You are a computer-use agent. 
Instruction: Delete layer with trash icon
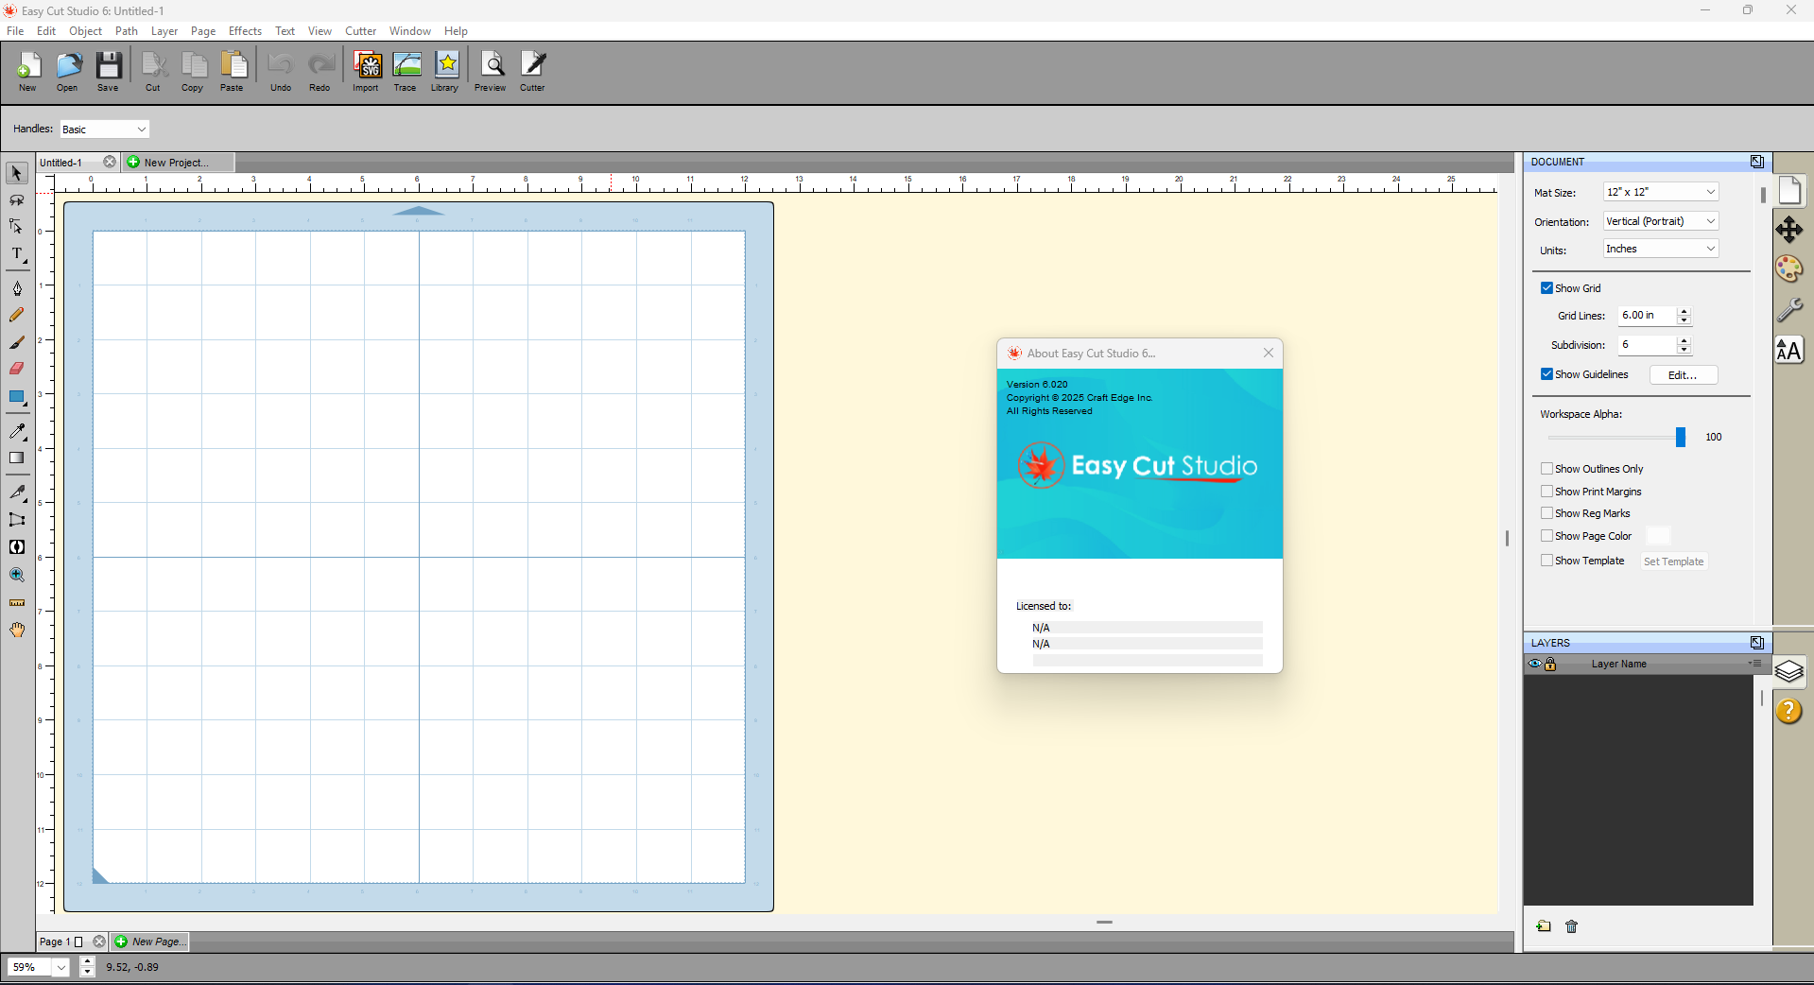[1572, 926]
